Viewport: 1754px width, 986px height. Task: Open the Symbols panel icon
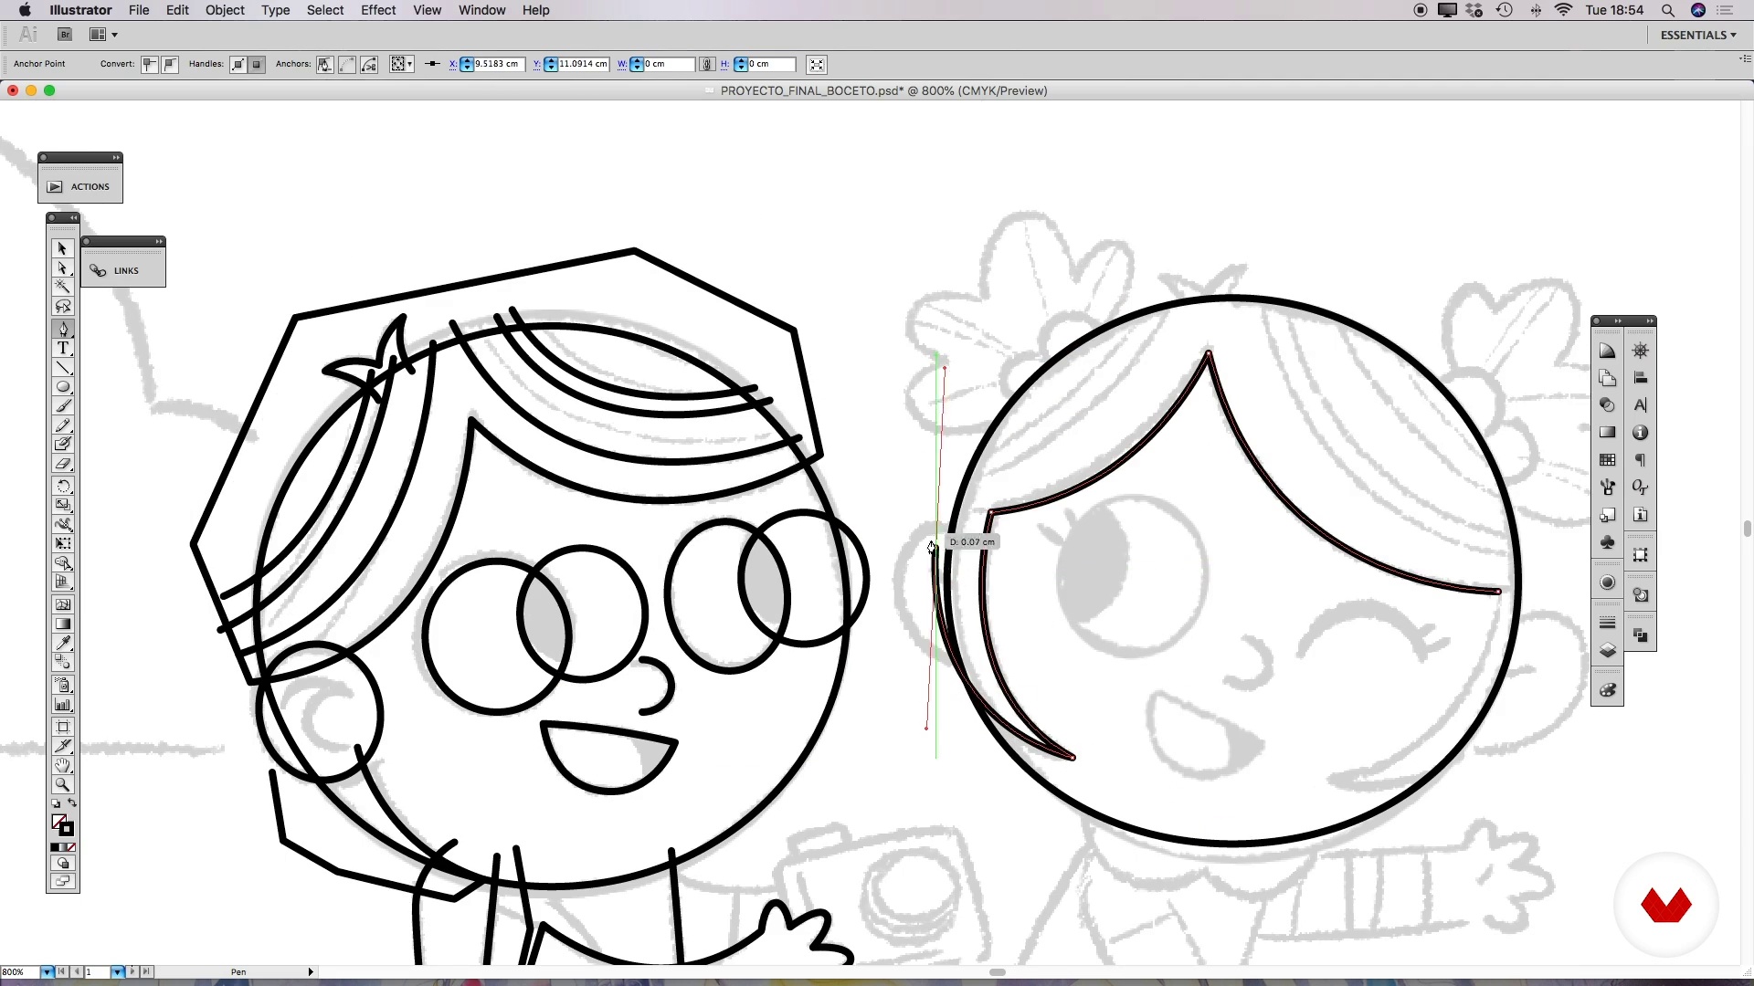[1607, 542]
